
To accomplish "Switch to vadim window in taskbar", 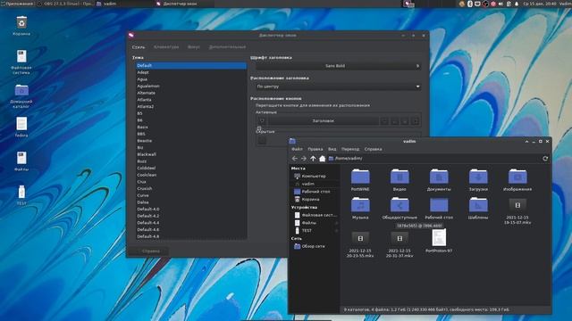I will click(124, 4).
